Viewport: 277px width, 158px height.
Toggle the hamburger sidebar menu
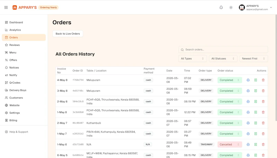click(6, 7)
